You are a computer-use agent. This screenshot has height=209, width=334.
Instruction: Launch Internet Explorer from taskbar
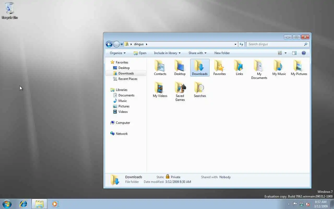[x=23, y=204]
